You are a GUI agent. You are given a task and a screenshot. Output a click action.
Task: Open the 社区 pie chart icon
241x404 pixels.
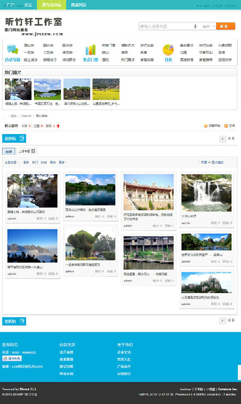click(x=168, y=50)
